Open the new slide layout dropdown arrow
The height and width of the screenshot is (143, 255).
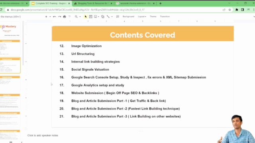[50, 17]
